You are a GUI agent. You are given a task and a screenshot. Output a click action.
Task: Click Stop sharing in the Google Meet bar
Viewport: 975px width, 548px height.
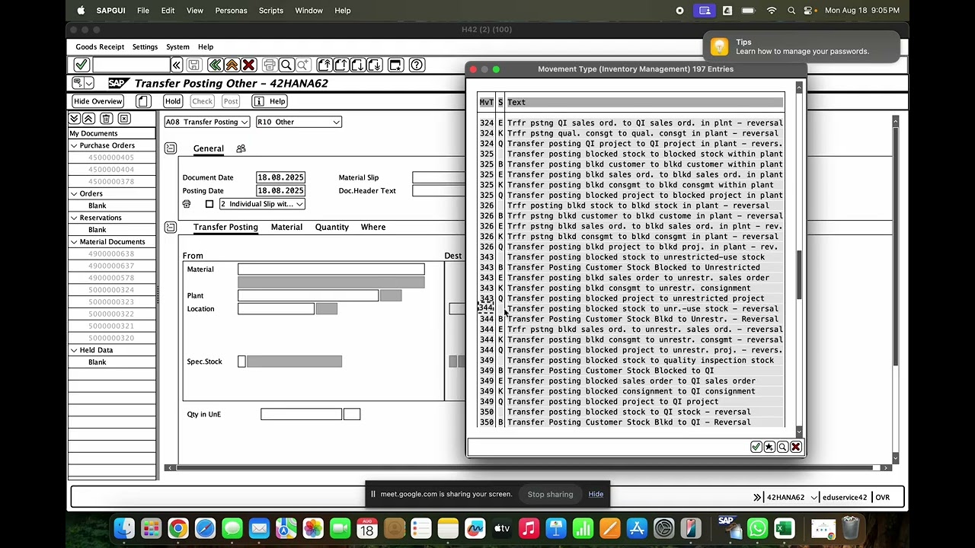point(550,495)
